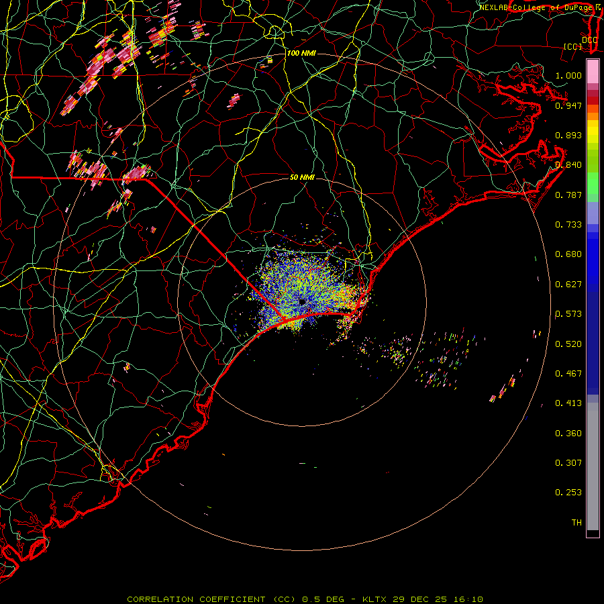Click the 0.787 scale value
This screenshot has height=604, width=604.
pos(568,195)
